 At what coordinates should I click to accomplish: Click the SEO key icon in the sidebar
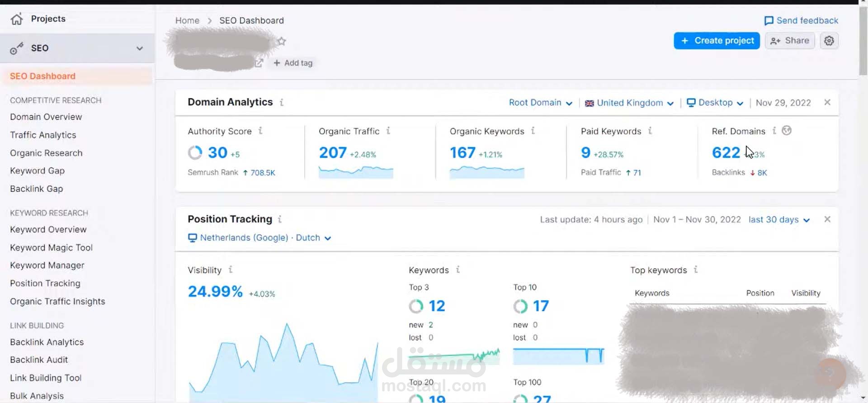point(17,48)
